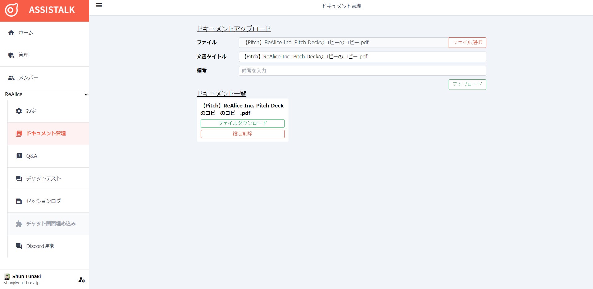The width and height of the screenshot is (593, 289).
Task: Click Shun Funaki's profile avatar
Action: coord(7,276)
